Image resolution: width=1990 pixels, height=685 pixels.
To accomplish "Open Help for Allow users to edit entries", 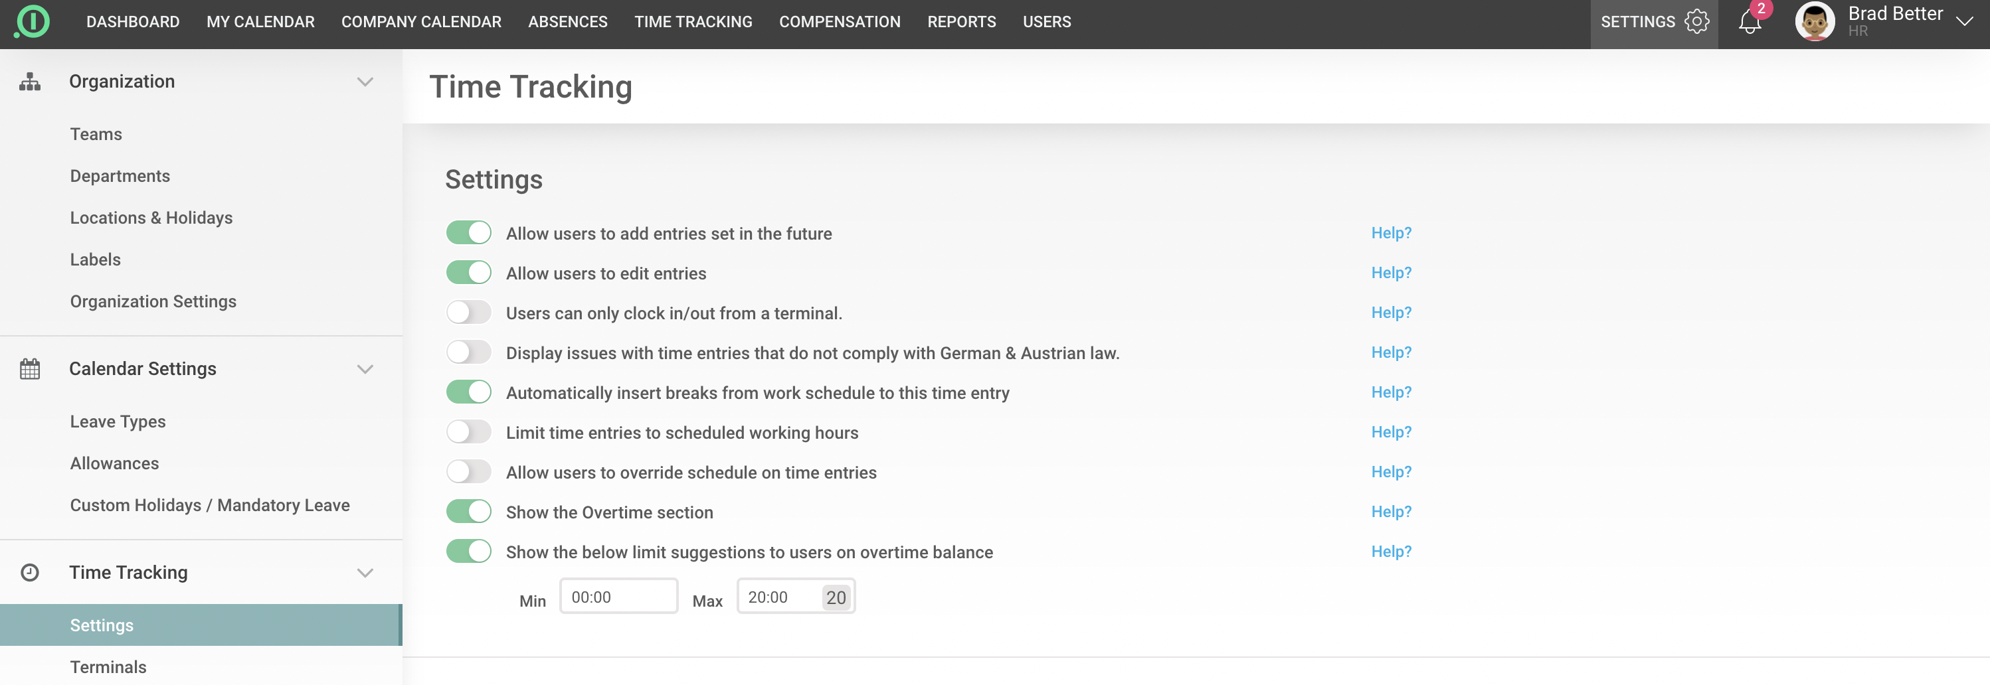I will point(1390,273).
